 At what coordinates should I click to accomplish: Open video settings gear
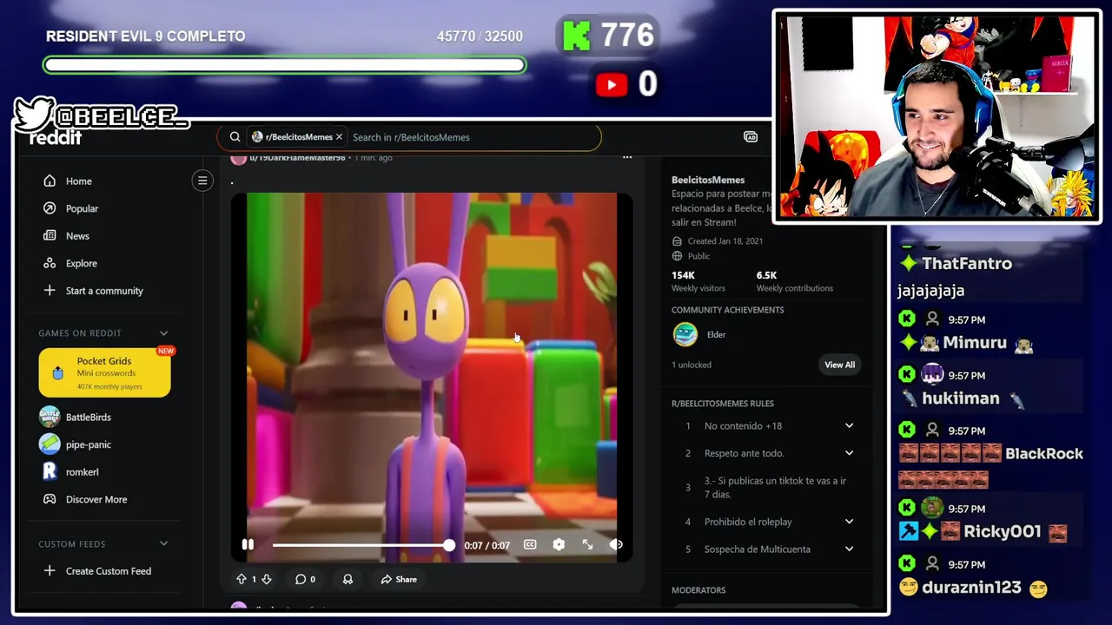pyautogui.click(x=559, y=544)
